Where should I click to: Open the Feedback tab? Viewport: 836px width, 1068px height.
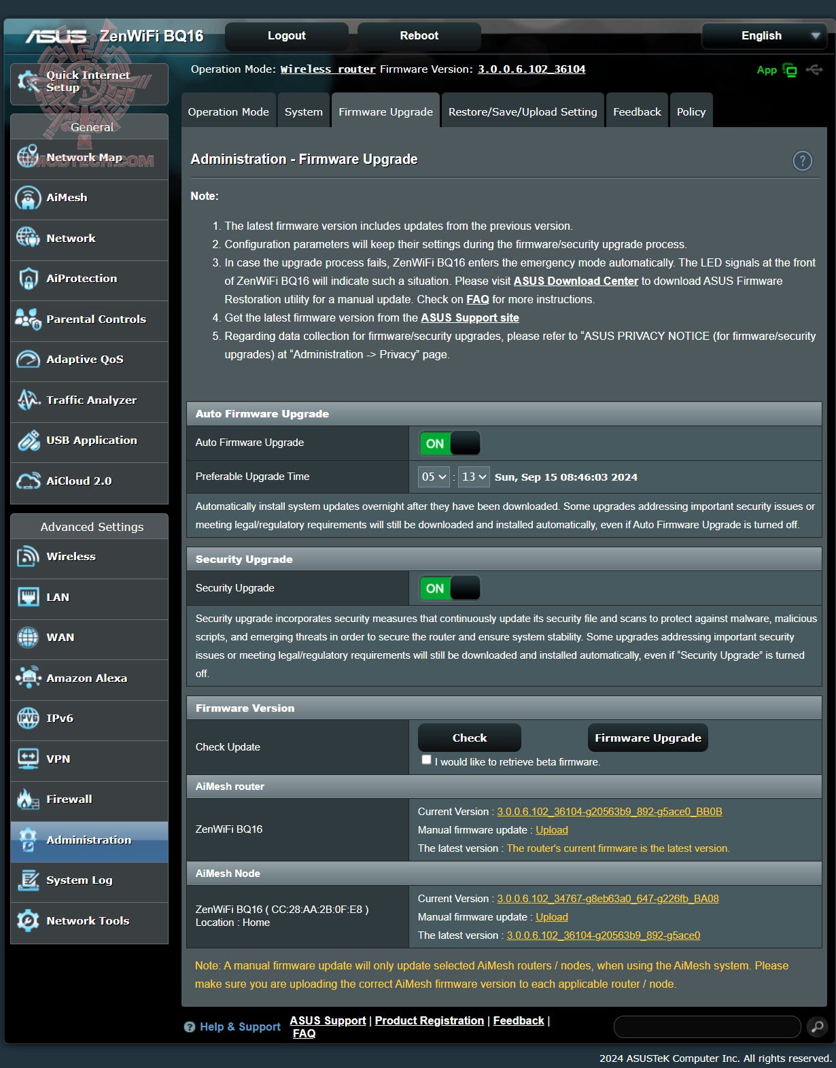click(x=637, y=111)
